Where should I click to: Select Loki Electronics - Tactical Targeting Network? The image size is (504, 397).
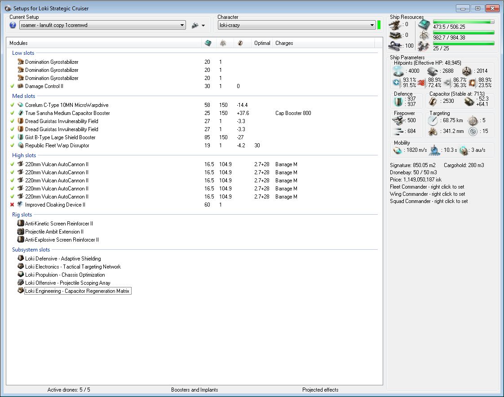(x=73, y=267)
